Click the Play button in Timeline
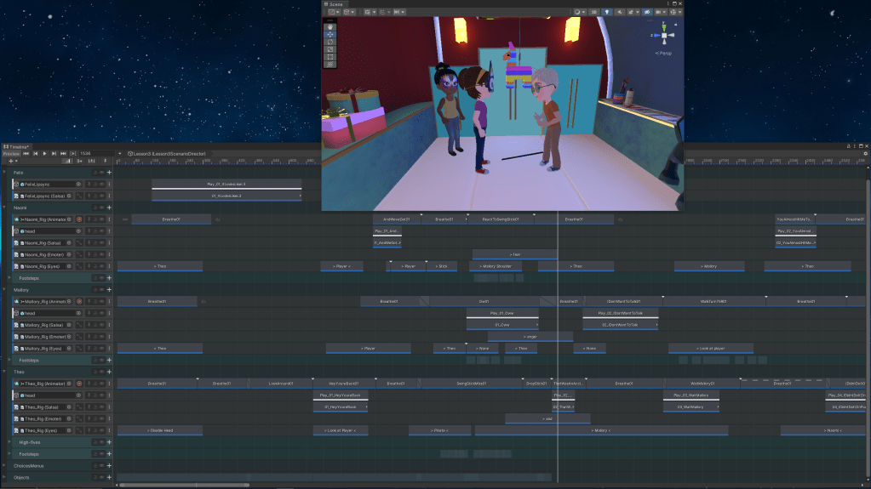The image size is (871, 489). tap(44, 153)
